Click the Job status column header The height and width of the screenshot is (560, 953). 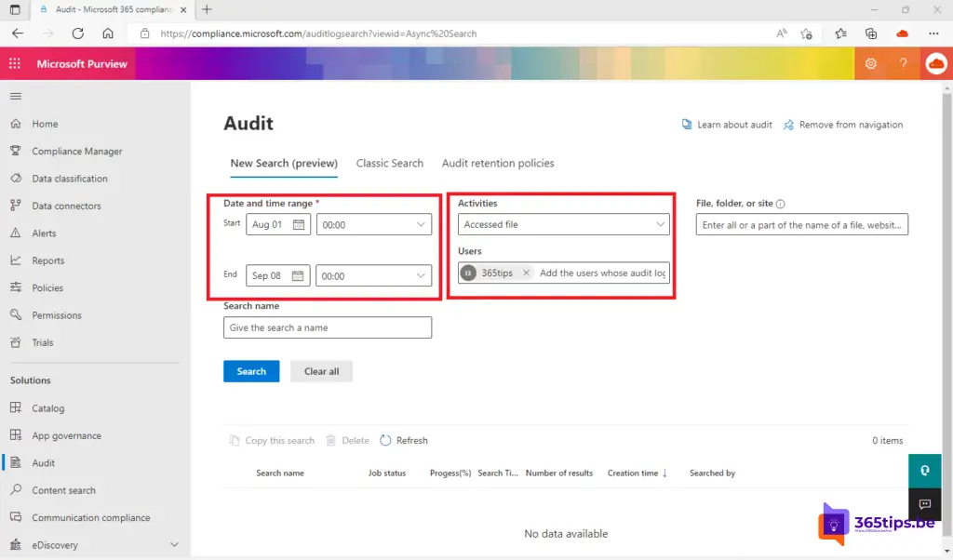(387, 473)
